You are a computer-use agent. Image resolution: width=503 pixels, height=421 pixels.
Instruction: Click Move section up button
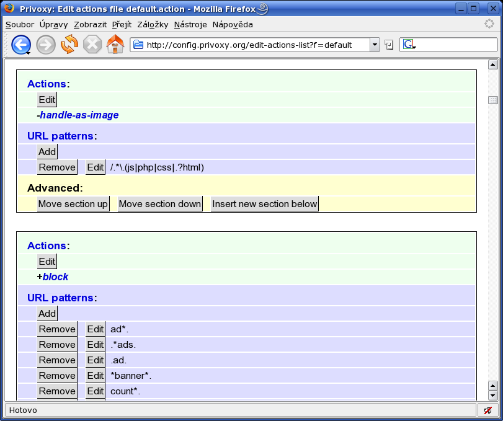73,204
